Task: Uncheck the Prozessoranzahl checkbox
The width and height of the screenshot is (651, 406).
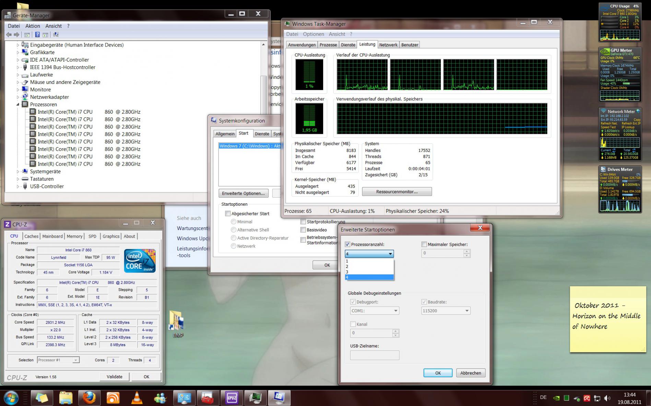Action: [347, 244]
